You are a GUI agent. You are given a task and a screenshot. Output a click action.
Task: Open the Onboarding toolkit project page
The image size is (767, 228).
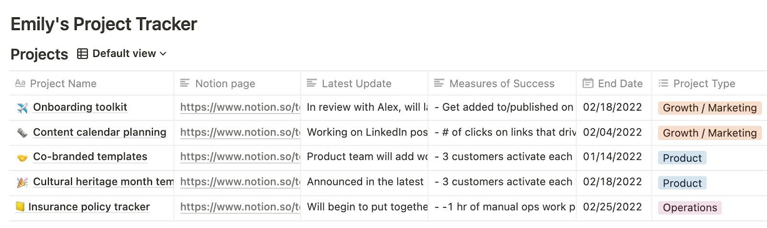tap(80, 107)
